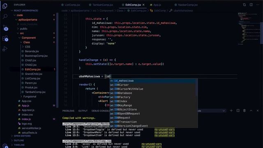Open logo.svg file
This screenshot has height=148, width=263.
tap(27, 124)
